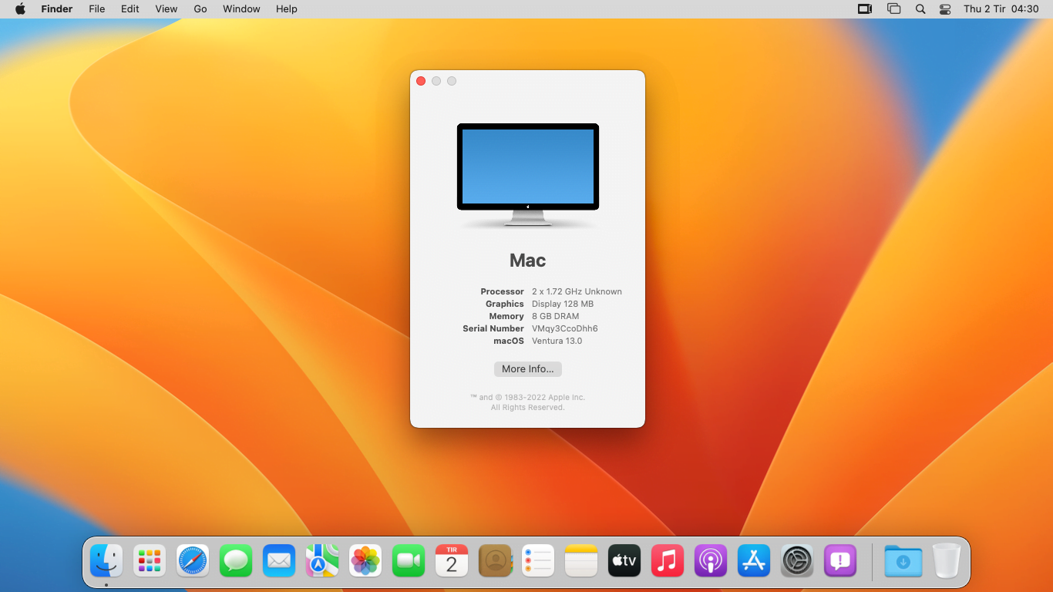Launch Podcasts from the Dock

(x=711, y=560)
